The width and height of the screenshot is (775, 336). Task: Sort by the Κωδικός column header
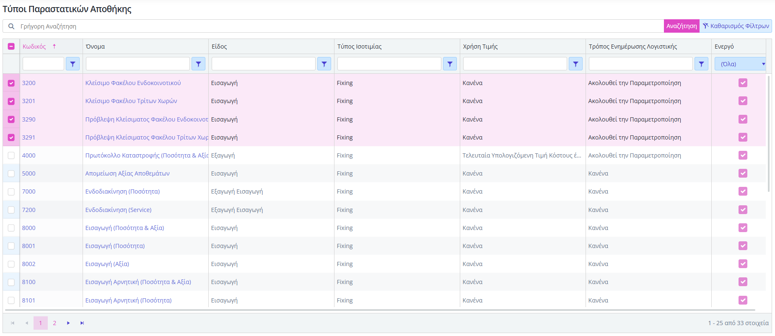click(x=34, y=47)
